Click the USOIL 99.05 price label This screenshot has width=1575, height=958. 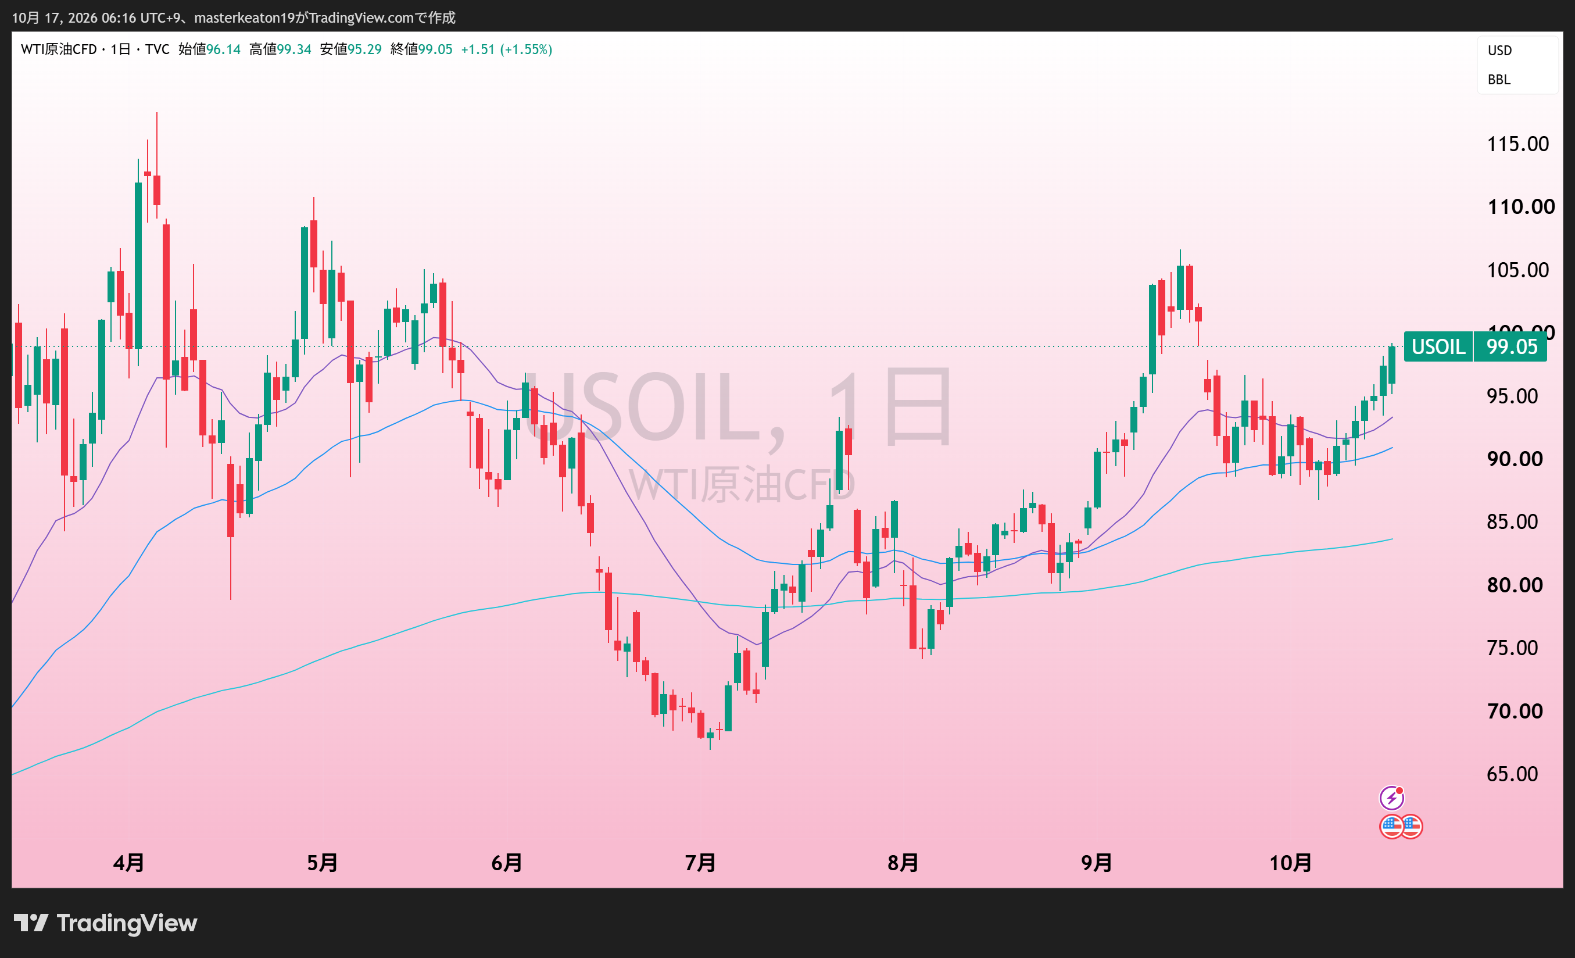(x=1475, y=346)
